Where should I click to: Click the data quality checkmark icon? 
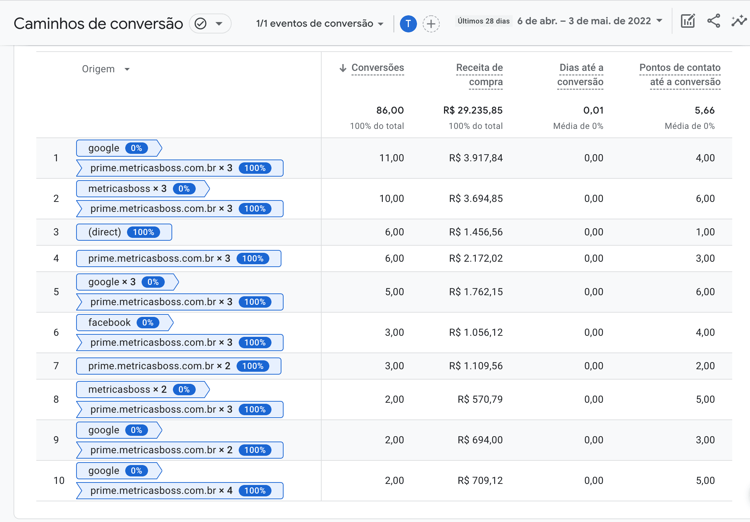tap(201, 24)
